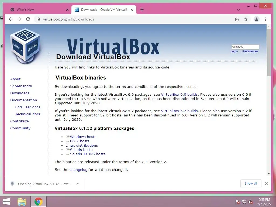Click the Opening VirtualBox-6.1.32 download item
This screenshot has height=207, width=276.
[44, 184]
